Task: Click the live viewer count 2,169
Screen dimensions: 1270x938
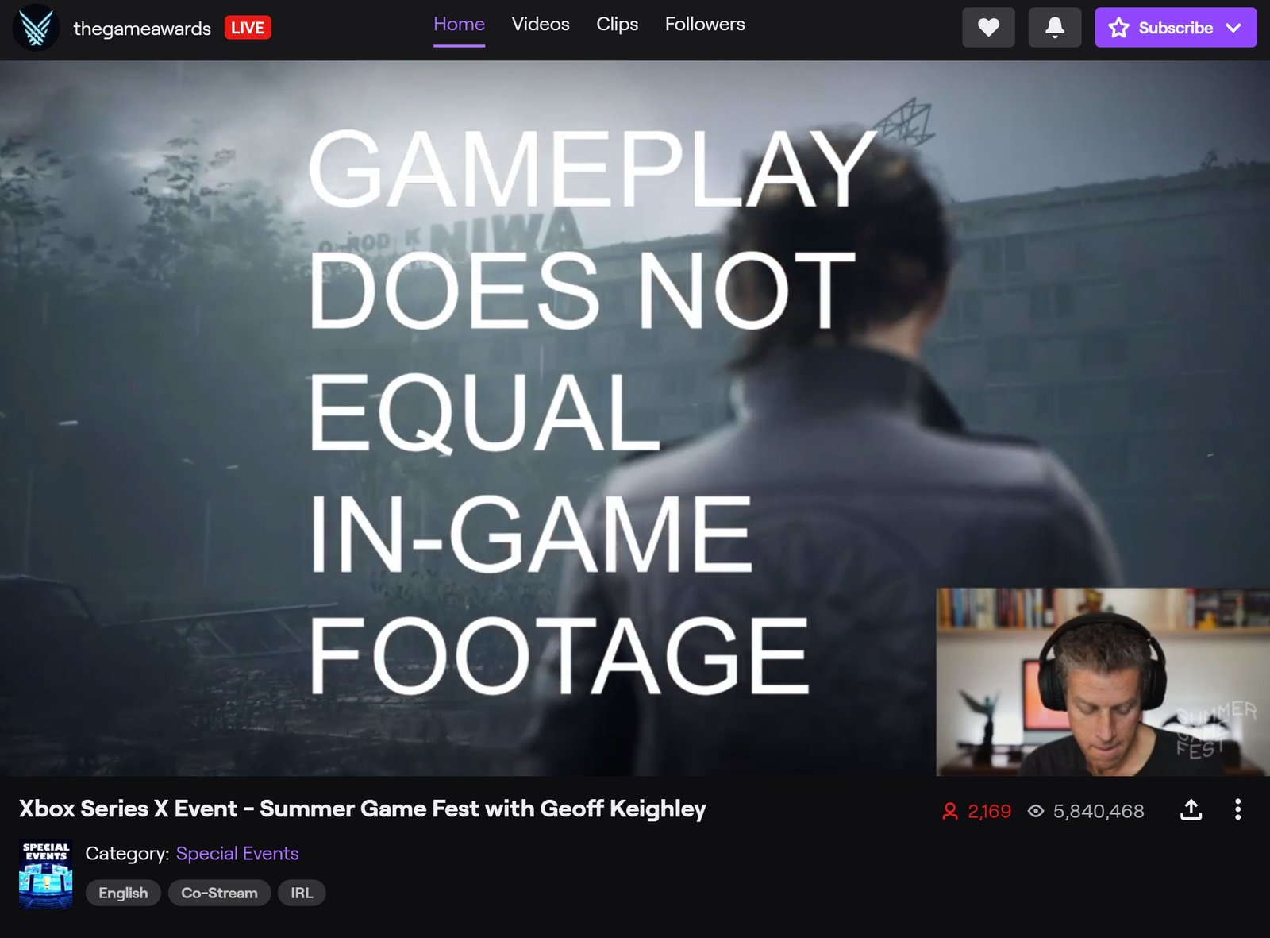Action: click(x=989, y=811)
